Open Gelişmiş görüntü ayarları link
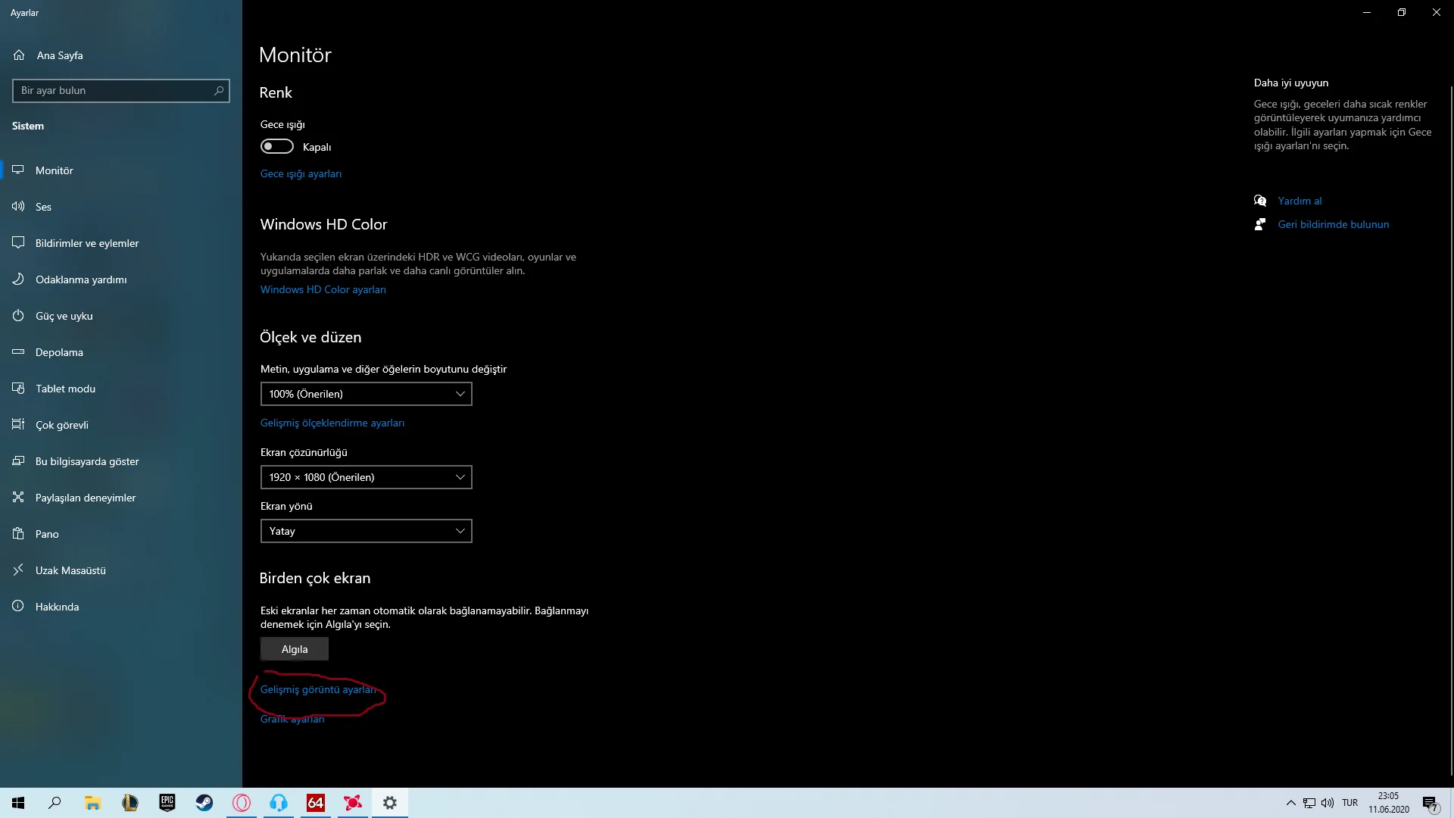This screenshot has width=1454, height=818. click(x=318, y=689)
